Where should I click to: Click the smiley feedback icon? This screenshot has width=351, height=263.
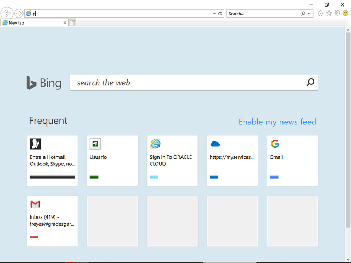[346, 13]
